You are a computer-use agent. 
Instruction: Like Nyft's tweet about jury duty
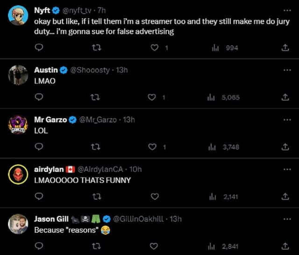[155, 48]
